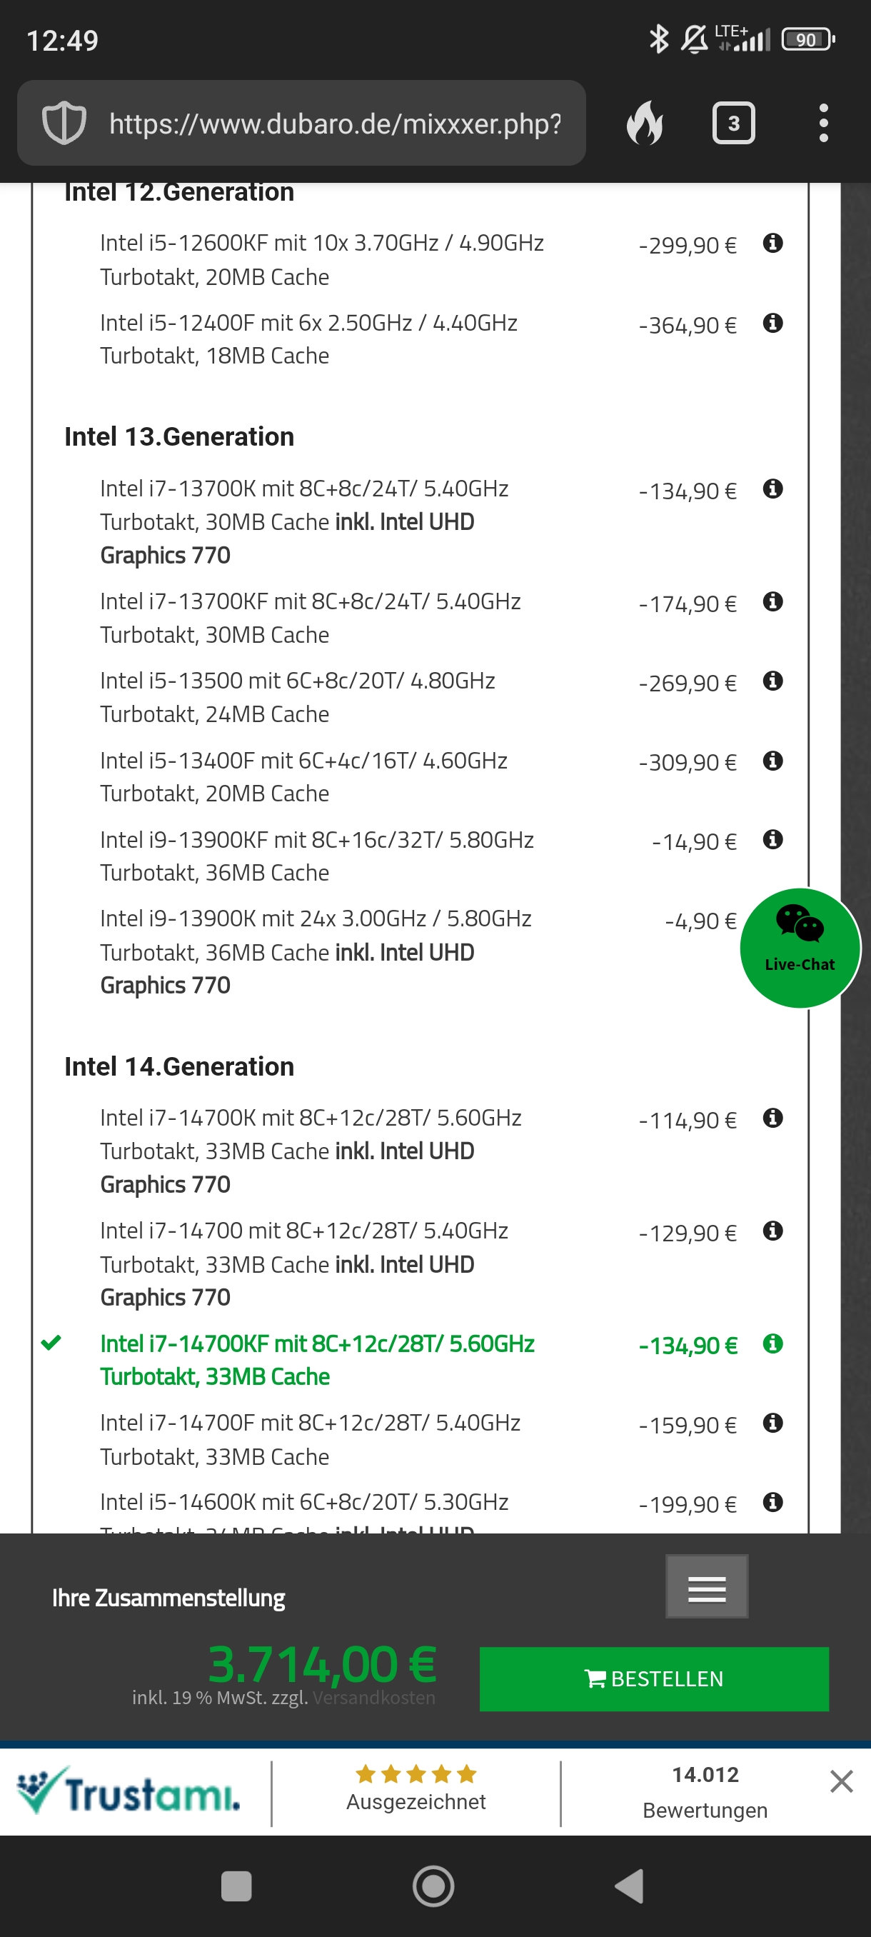Pick Intel i9-13900K with UHD Graphics

[x=316, y=952]
